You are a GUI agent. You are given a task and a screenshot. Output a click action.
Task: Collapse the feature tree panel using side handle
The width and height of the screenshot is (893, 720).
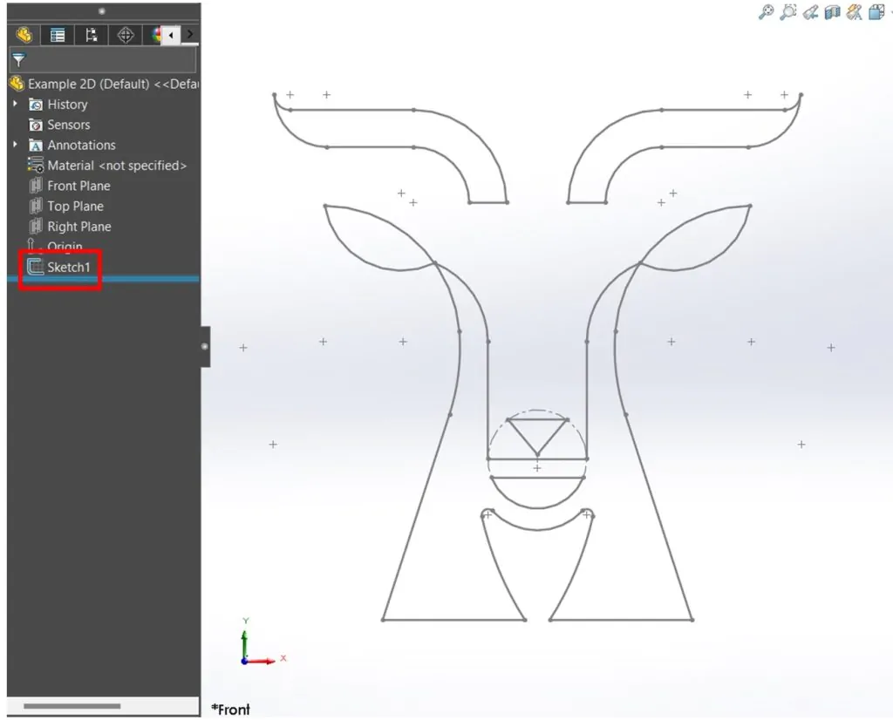205,346
